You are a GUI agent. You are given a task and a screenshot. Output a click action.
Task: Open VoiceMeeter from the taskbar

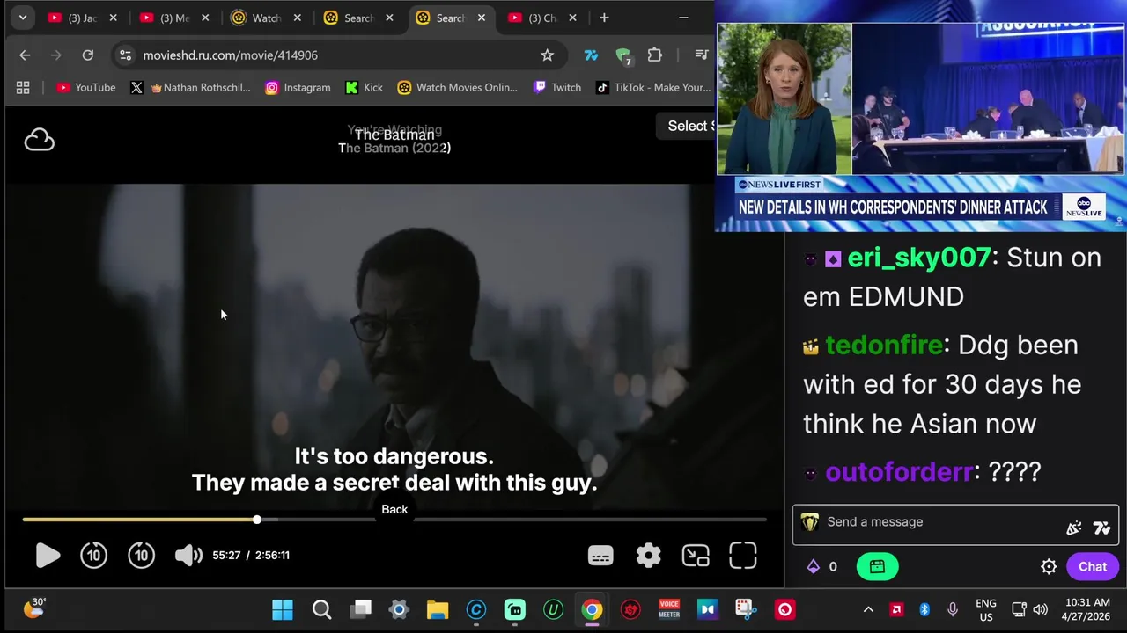tap(669, 609)
